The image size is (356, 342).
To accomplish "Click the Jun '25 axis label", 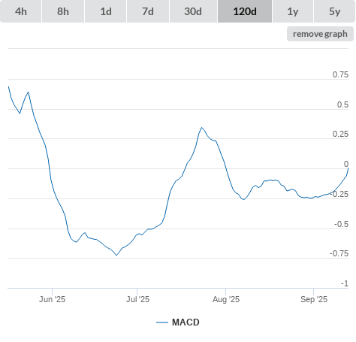I will tap(52, 299).
